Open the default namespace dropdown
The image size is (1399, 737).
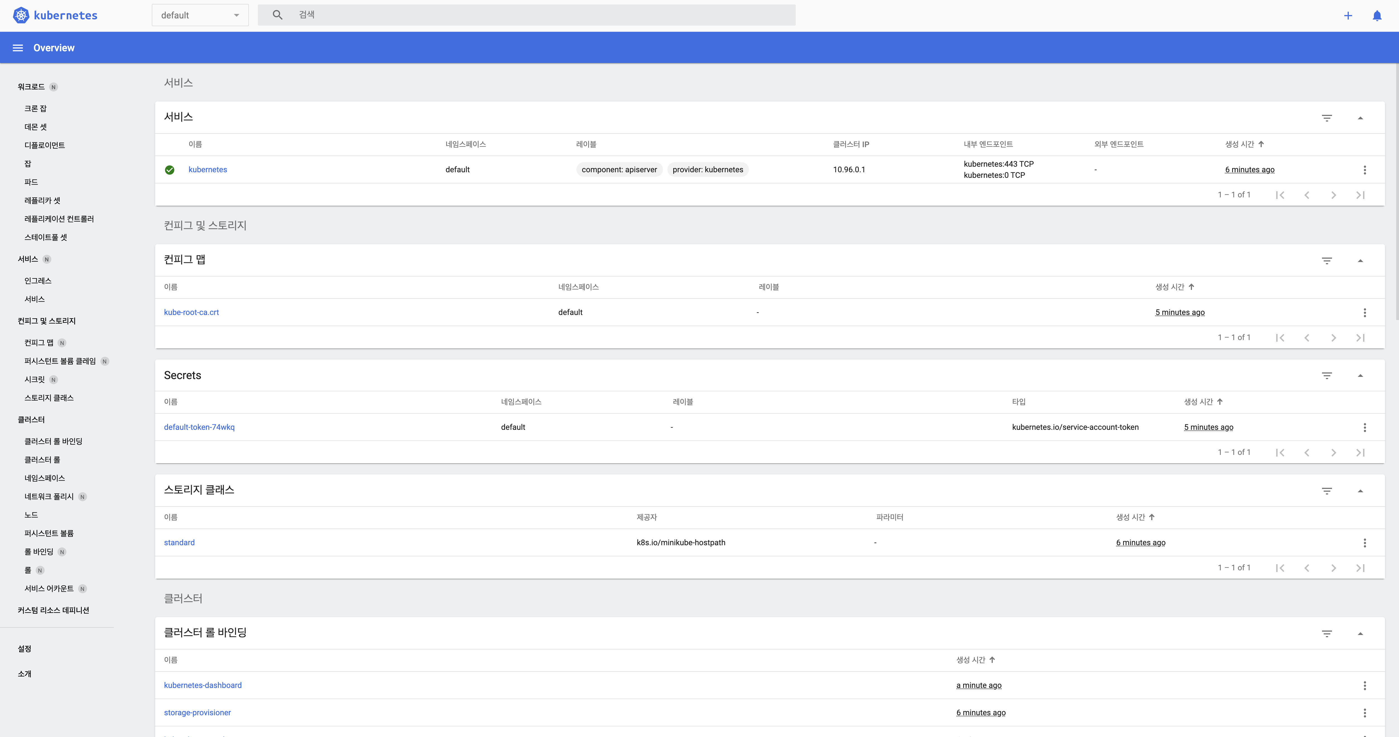click(x=200, y=15)
